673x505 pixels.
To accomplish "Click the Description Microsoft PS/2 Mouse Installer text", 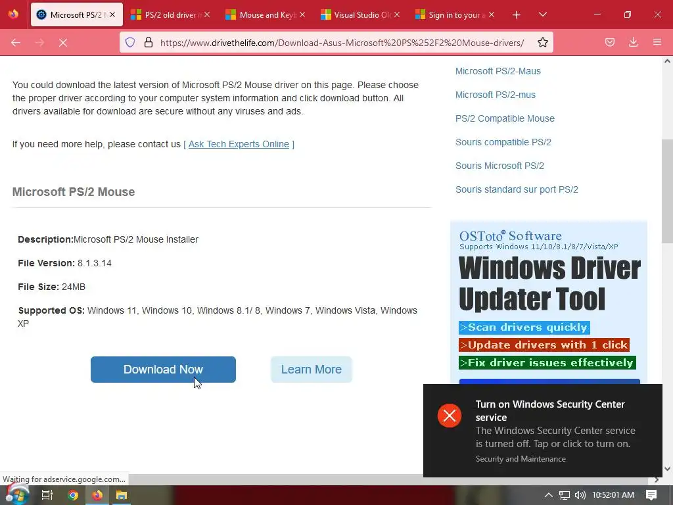I will 108,239.
